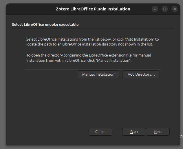
Task: Click the title "Zotero LibreOffice Plugin Installation"
Action: [93, 9]
